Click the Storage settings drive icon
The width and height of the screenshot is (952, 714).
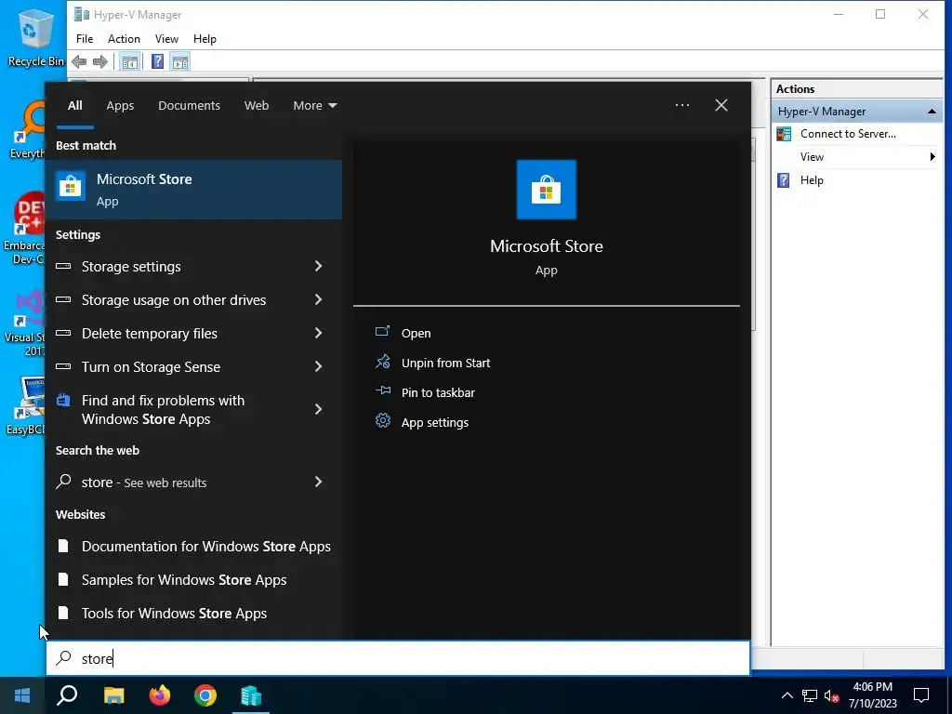63,266
